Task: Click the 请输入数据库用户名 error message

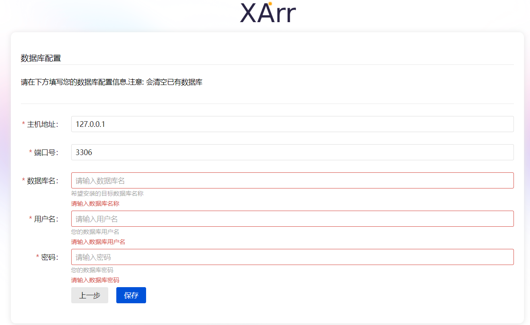Action: point(98,242)
